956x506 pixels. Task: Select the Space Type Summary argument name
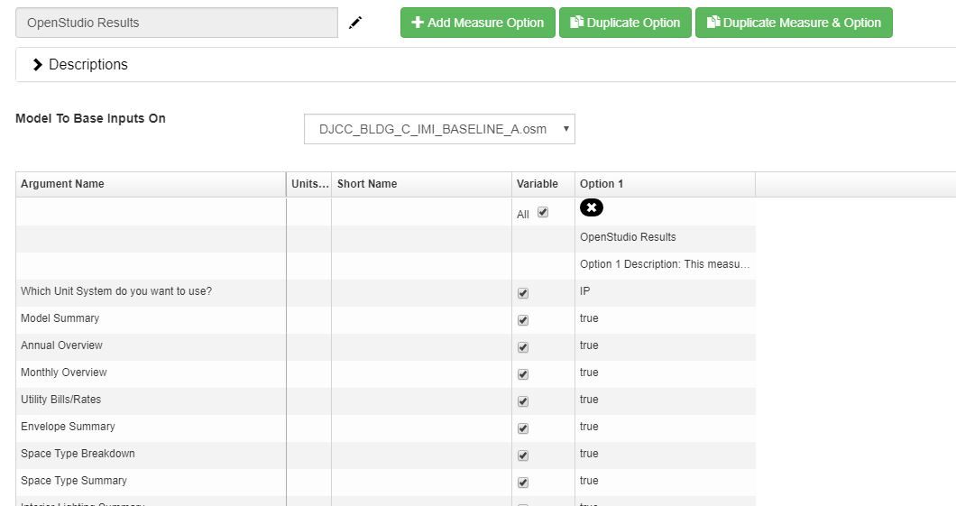(74, 481)
